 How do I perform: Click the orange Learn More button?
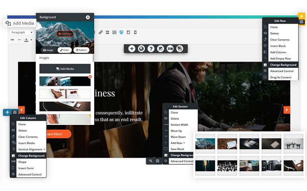coord(58,134)
